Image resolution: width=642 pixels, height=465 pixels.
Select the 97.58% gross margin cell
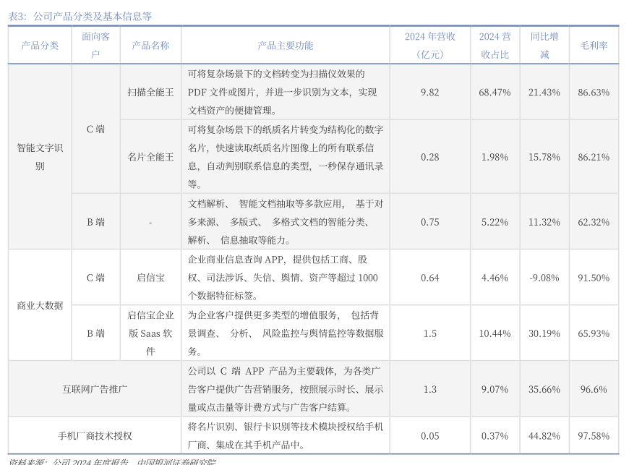click(594, 436)
